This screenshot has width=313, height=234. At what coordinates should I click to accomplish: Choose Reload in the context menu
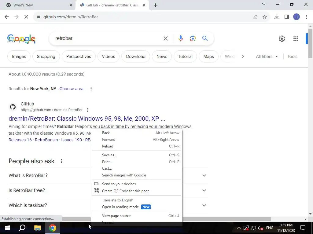137,146
